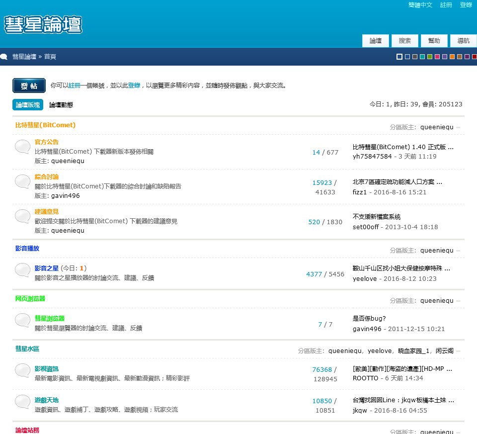Click the 官方公告 forum speech bubble icon
This screenshot has width=477, height=434.
point(22,147)
